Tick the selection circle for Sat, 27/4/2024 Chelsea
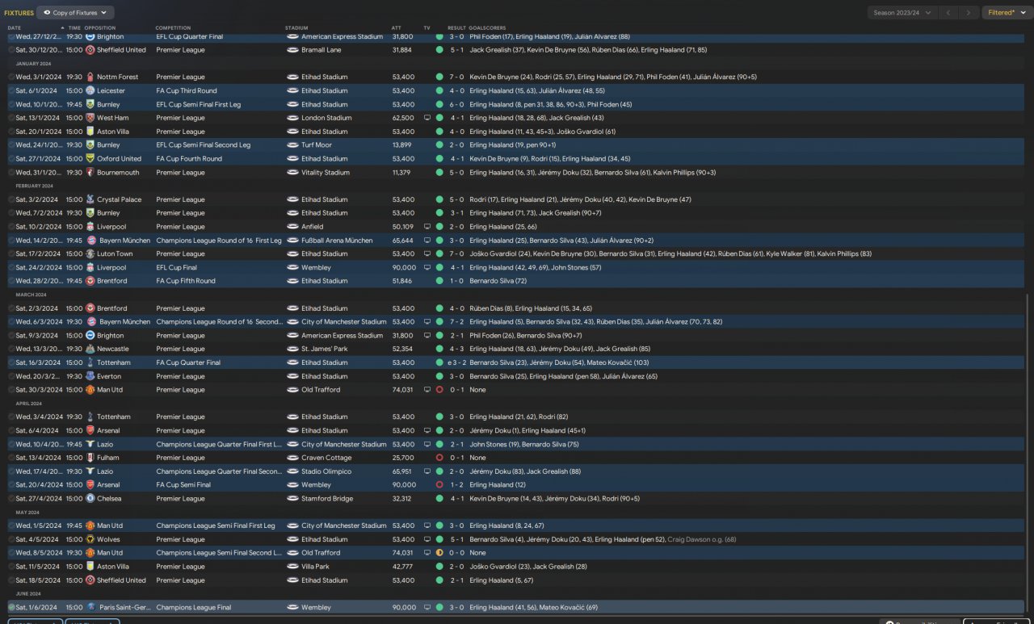This screenshot has width=1034, height=624. (x=11, y=499)
